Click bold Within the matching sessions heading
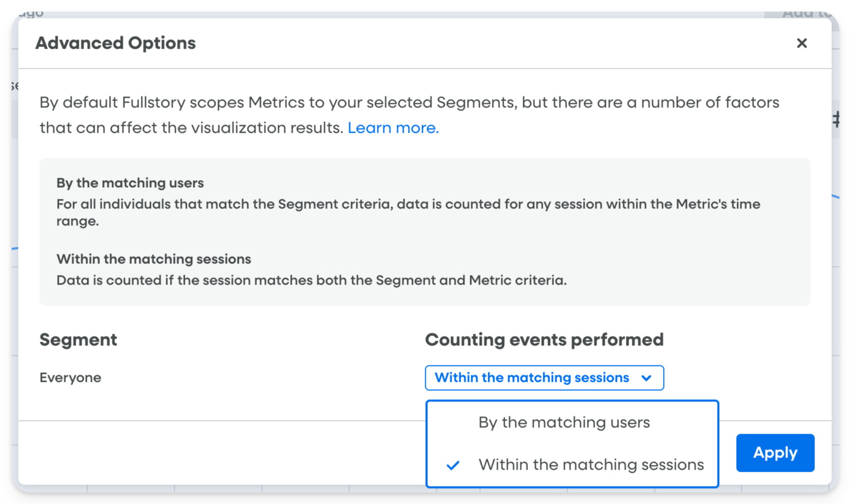Image resolution: width=851 pixels, height=504 pixels. 154,259
